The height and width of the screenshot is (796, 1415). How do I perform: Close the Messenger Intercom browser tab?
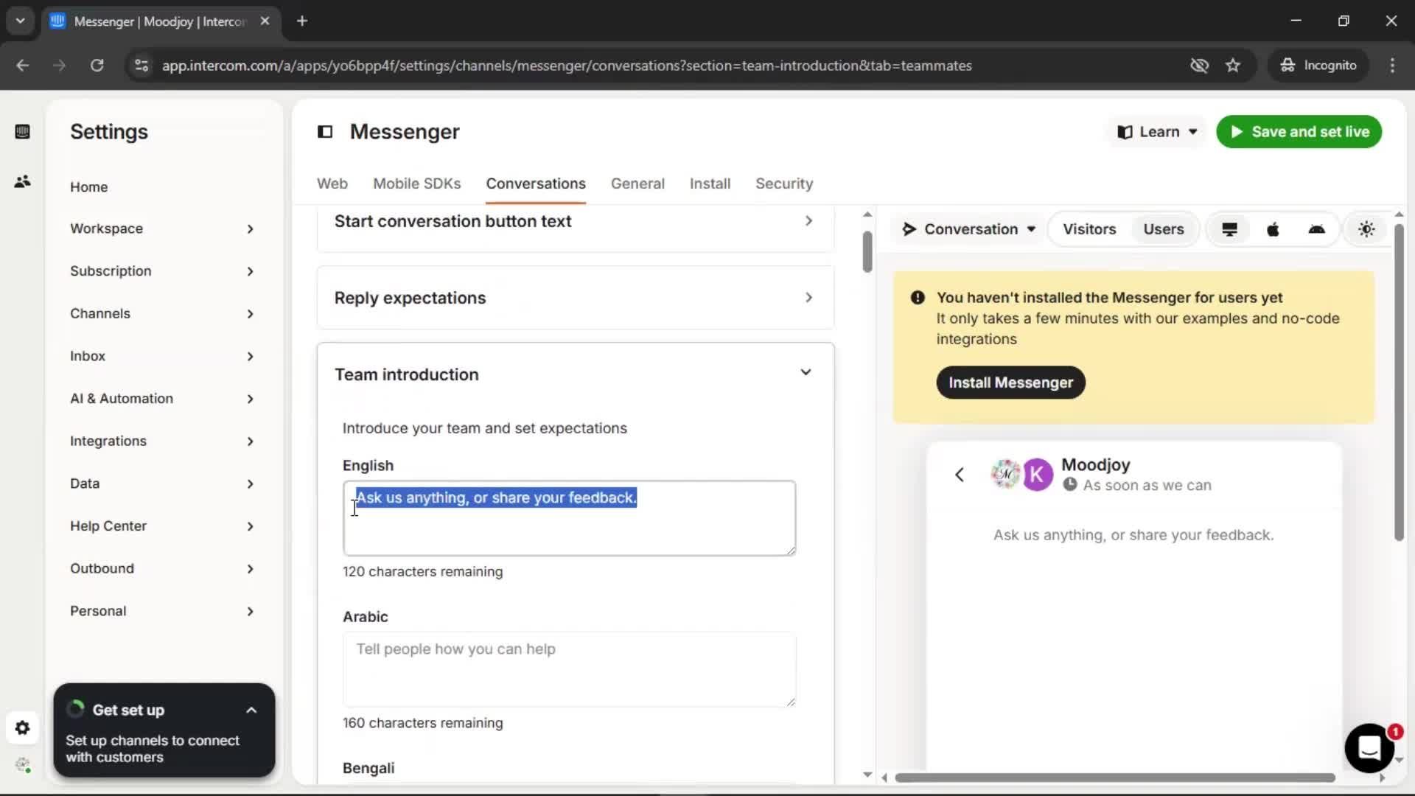click(x=265, y=21)
